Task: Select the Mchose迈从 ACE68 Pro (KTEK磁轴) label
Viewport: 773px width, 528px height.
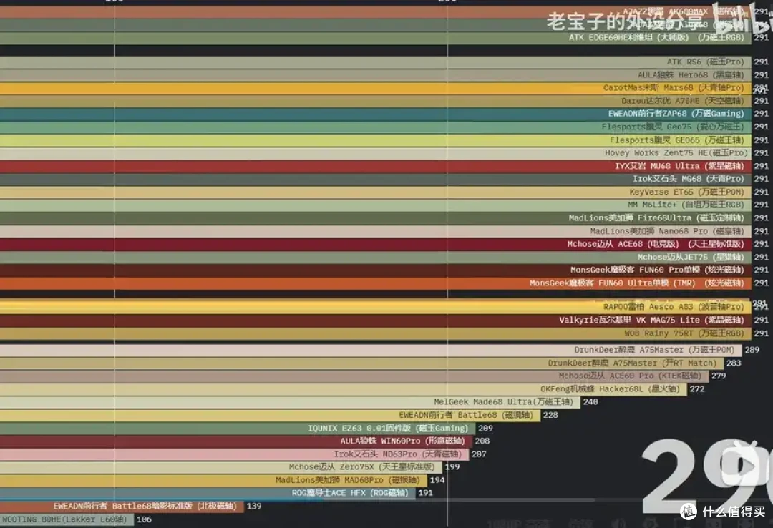Action: pos(630,376)
